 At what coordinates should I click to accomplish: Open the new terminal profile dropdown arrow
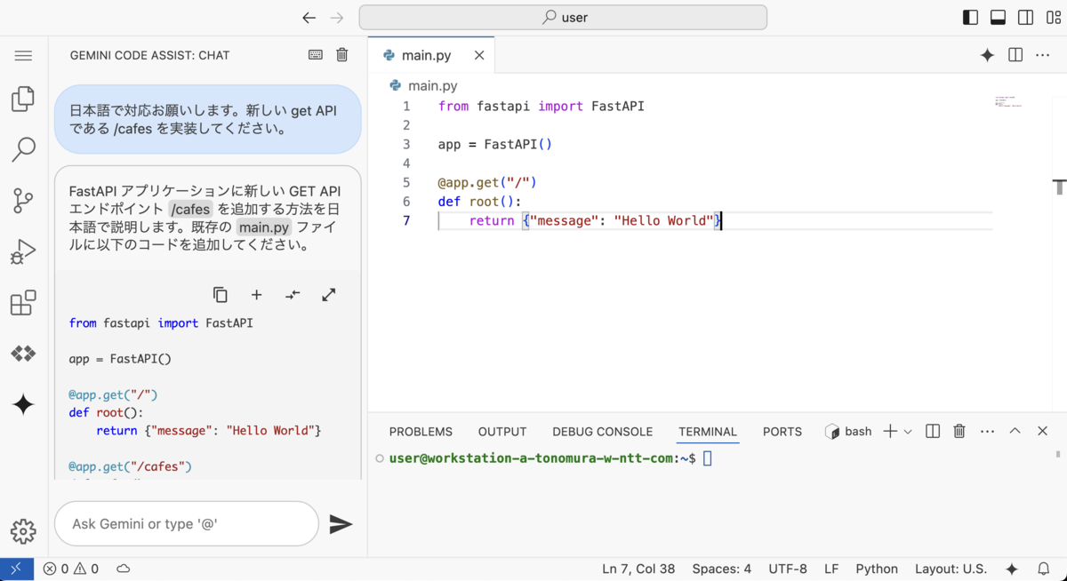point(908,432)
